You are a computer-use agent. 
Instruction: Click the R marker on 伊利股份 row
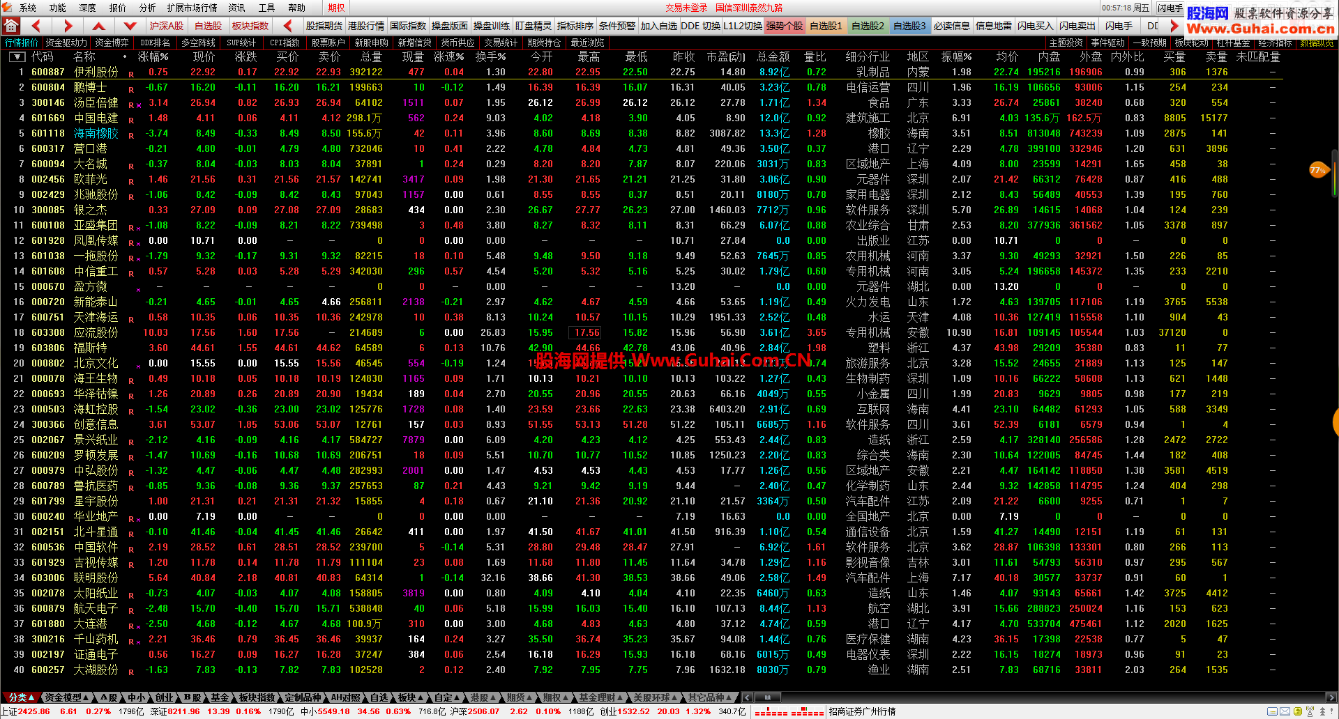tap(131, 73)
